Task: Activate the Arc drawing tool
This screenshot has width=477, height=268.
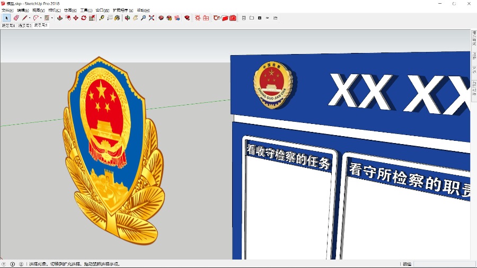Action: pyautogui.click(x=36, y=18)
